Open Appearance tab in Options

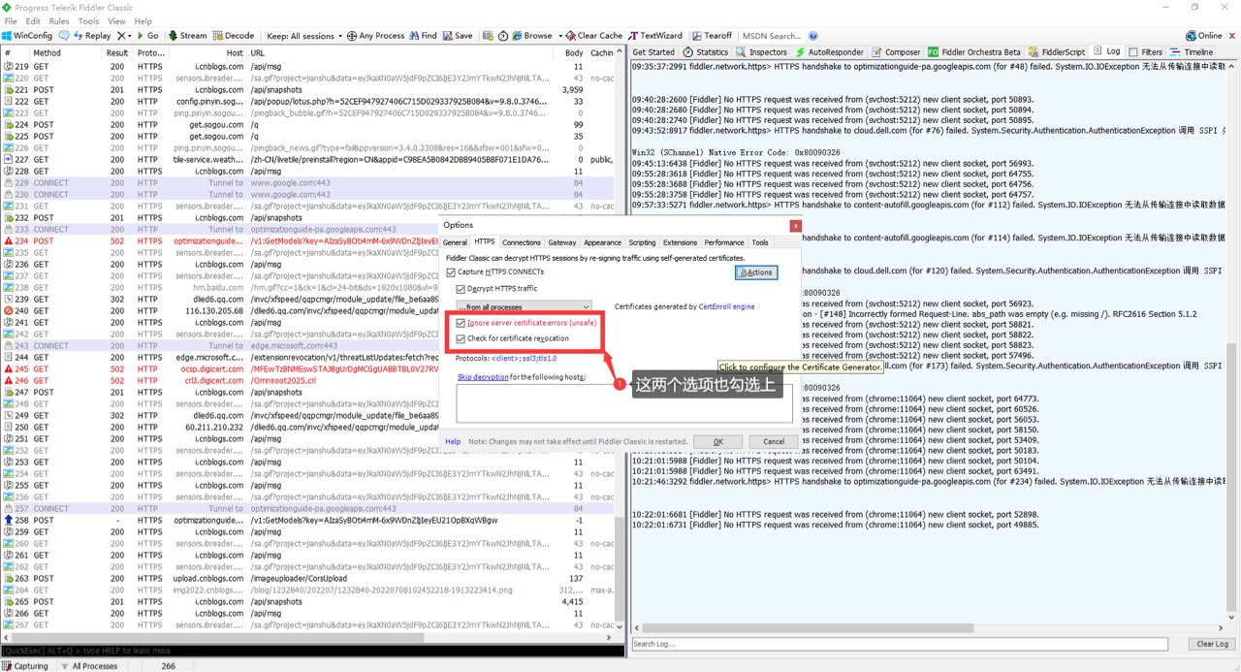point(602,242)
